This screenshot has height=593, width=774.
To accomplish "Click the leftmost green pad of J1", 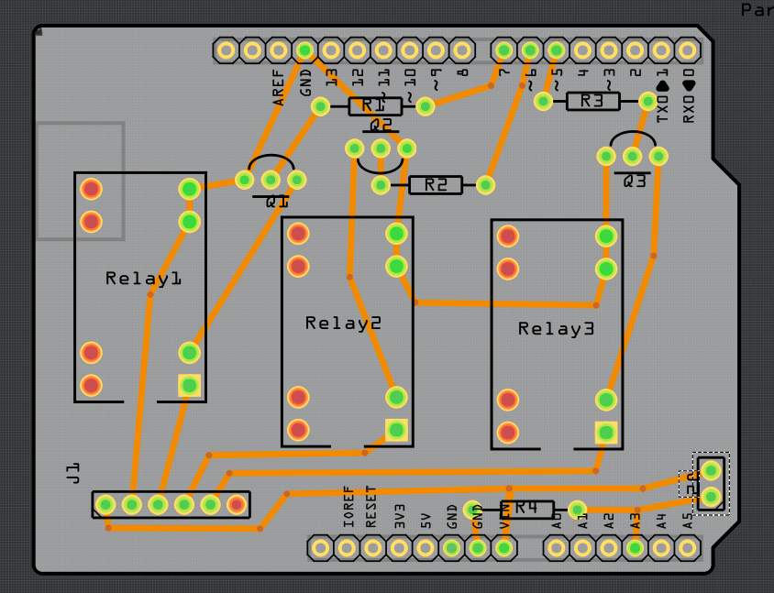I will [x=105, y=505].
